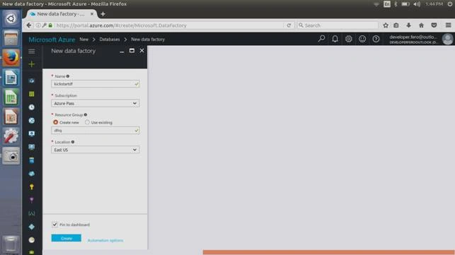Open the brackets code icon in sidebar
The height and width of the screenshot is (255, 455).
32,213
